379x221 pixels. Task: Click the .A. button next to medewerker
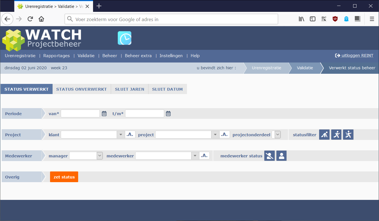pos(204,156)
